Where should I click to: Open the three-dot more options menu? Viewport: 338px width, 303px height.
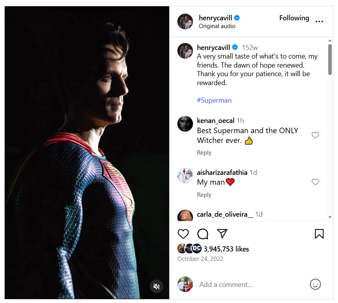click(319, 21)
